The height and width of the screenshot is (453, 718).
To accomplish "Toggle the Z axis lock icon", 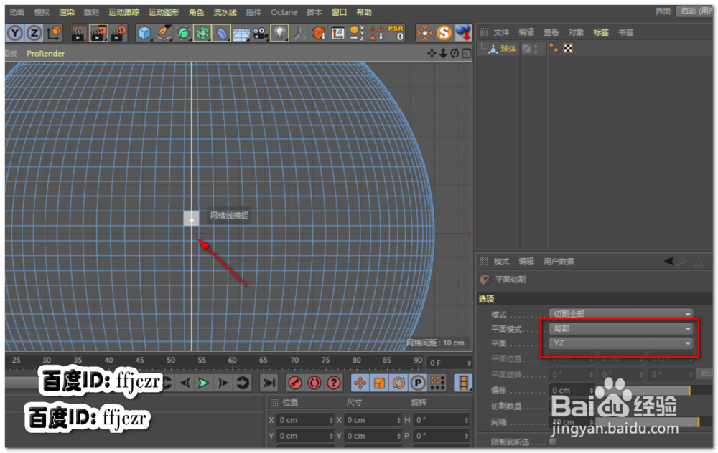I will click(x=34, y=33).
